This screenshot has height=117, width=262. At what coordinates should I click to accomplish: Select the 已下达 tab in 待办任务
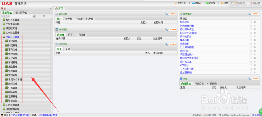click(72, 35)
